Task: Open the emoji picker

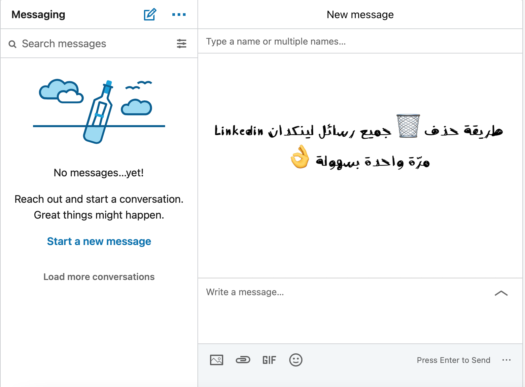Action: pyautogui.click(x=296, y=360)
